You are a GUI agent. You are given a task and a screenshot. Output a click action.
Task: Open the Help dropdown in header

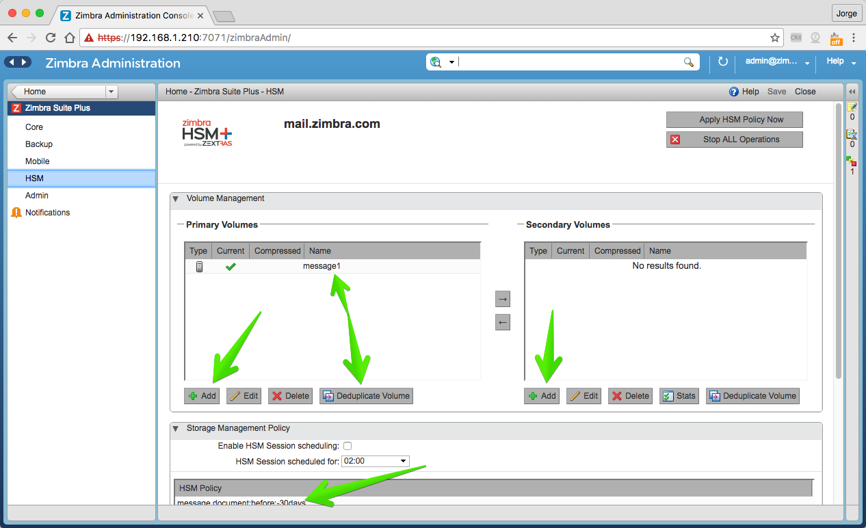point(841,62)
